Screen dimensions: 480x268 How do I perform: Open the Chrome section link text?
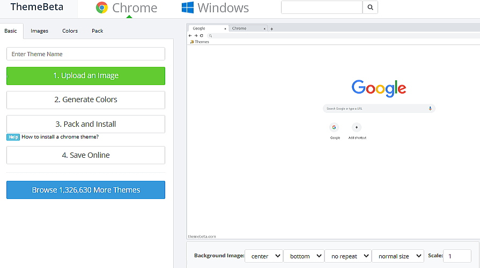point(135,8)
